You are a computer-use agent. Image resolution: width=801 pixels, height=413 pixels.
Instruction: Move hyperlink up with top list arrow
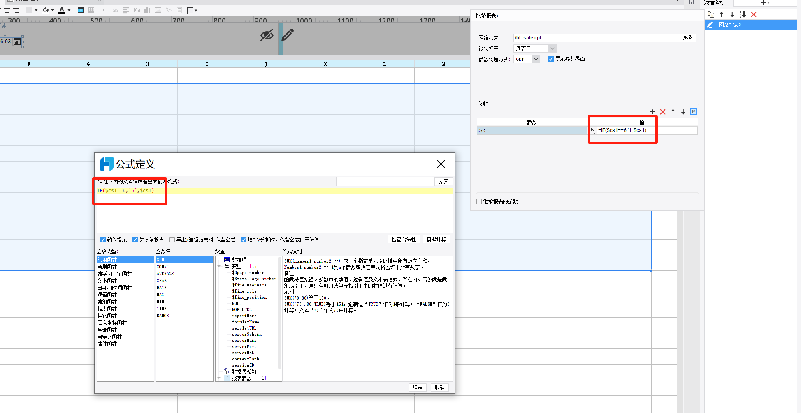[x=722, y=14]
